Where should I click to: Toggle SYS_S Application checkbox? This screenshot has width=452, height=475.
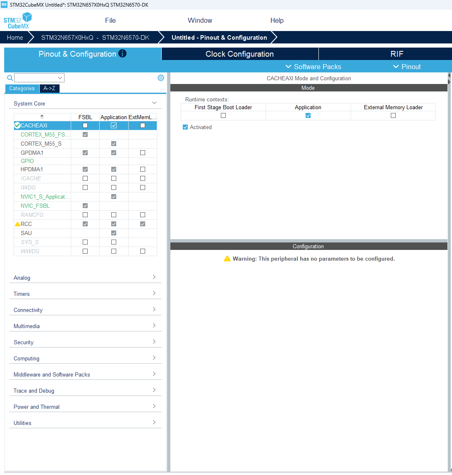tap(114, 242)
